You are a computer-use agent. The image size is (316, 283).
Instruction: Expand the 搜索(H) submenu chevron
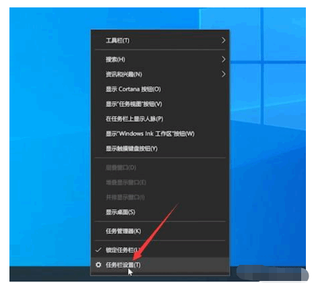[x=223, y=59]
